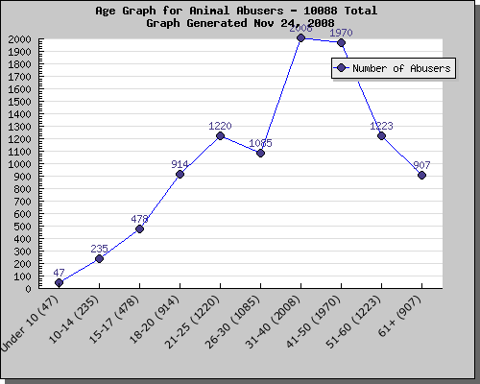Click the y-axis value 1200
The width and height of the screenshot is (480, 384).
click(19, 139)
